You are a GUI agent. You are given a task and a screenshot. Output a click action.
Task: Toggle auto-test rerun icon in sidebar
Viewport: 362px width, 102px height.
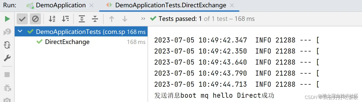[7, 45]
